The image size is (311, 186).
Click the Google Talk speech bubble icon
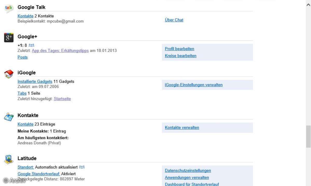pyautogui.click(x=9, y=9)
